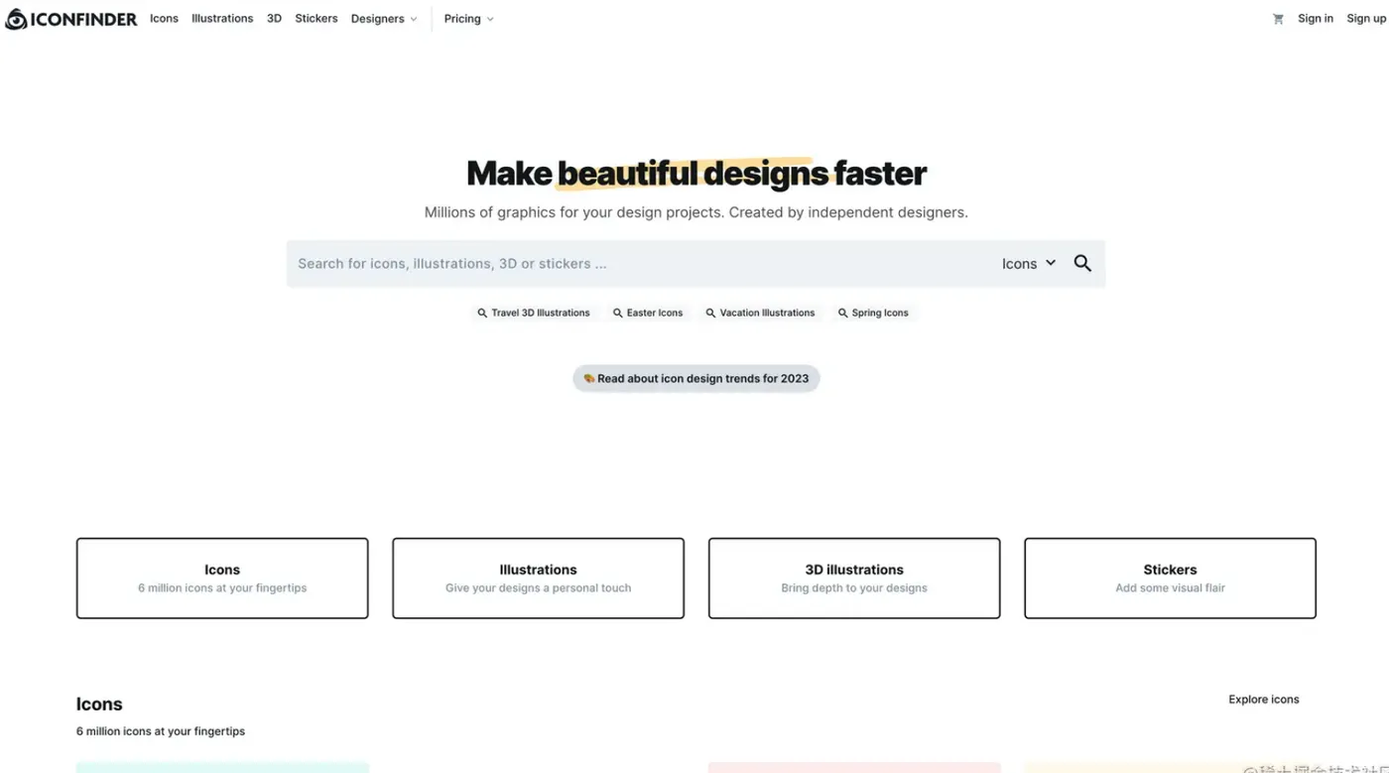Read about icon design trends 2023
The image size is (1389, 773).
point(696,378)
